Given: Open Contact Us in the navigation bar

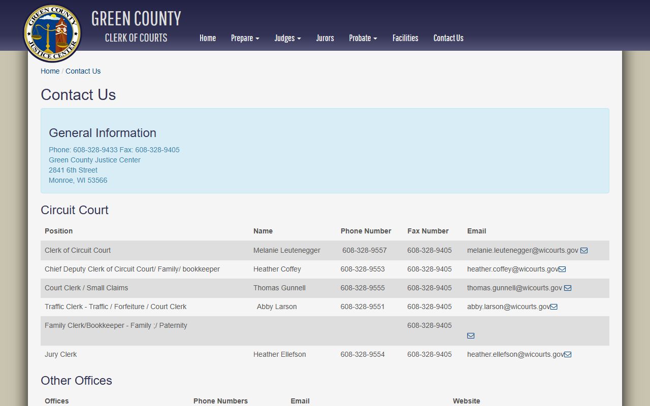Looking at the screenshot, I should pos(448,38).
